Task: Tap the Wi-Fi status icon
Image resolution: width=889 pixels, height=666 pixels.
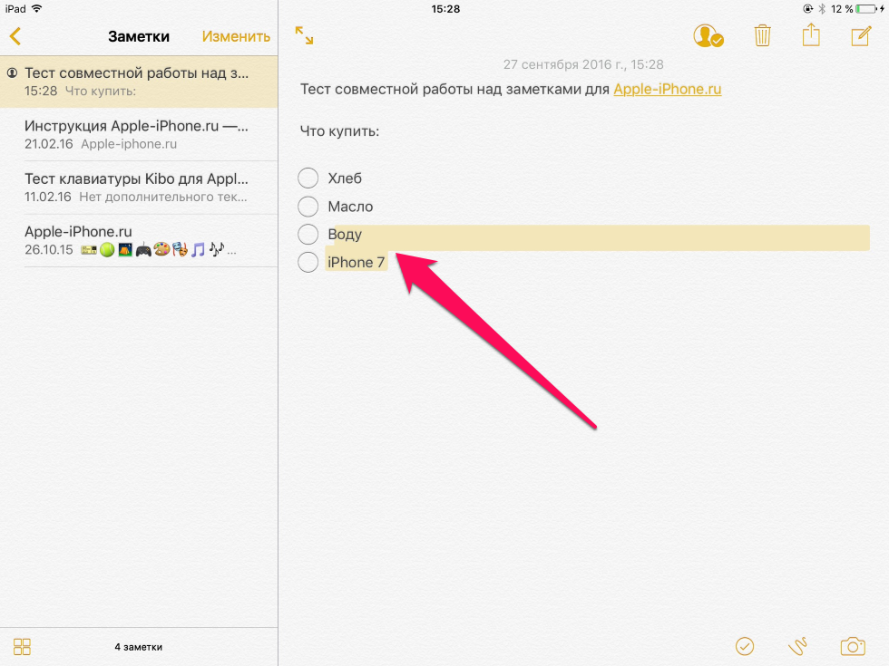Action: click(x=37, y=8)
